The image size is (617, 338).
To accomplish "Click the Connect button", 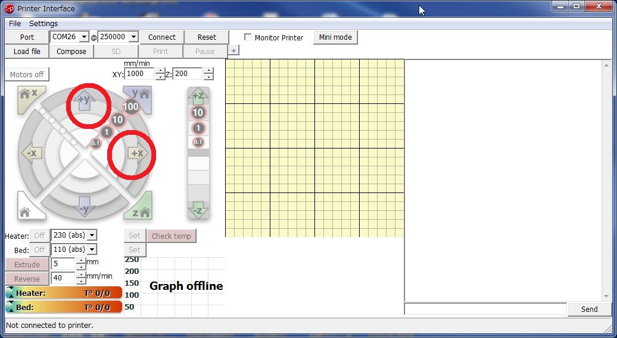I will [x=161, y=37].
